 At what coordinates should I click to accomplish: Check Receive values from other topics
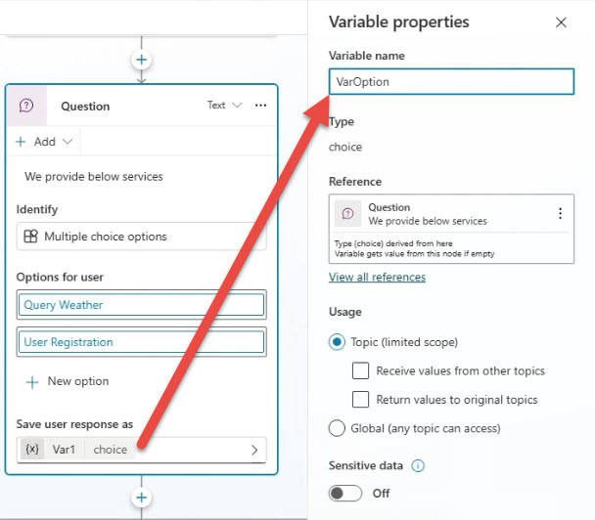[360, 370]
